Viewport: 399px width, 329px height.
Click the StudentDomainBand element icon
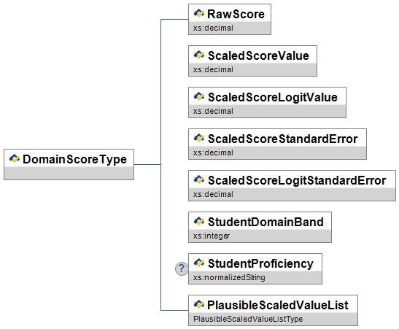[198, 221]
